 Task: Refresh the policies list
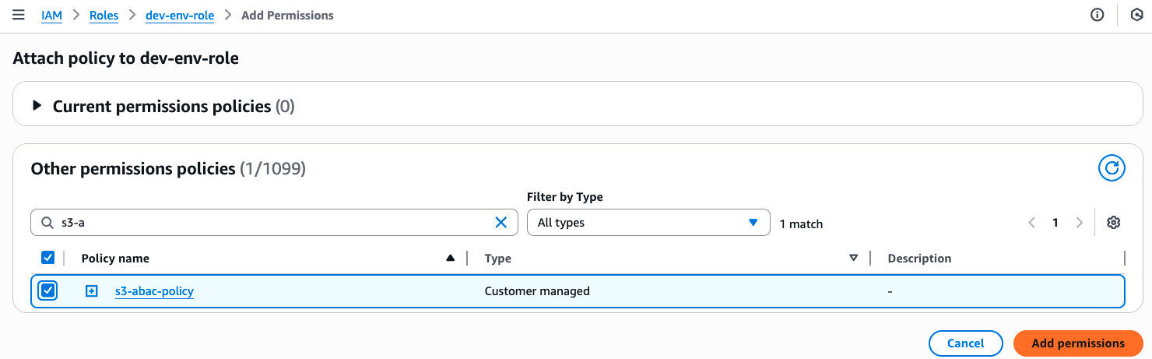tap(1112, 168)
